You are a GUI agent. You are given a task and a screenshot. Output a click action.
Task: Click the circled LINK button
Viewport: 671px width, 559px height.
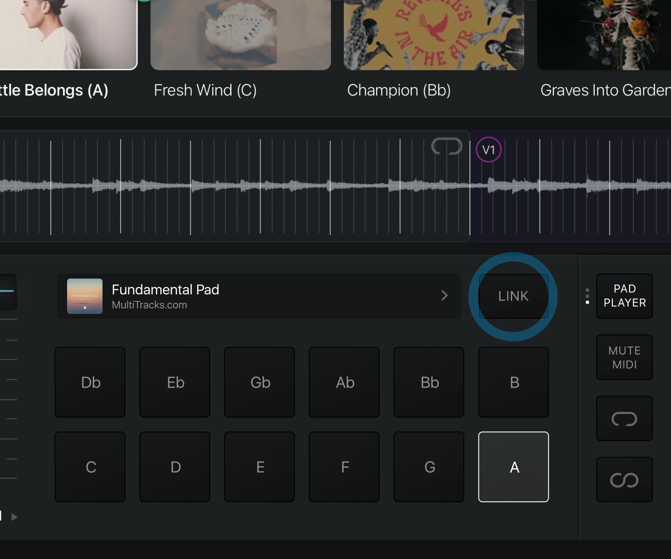tap(513, 296)
